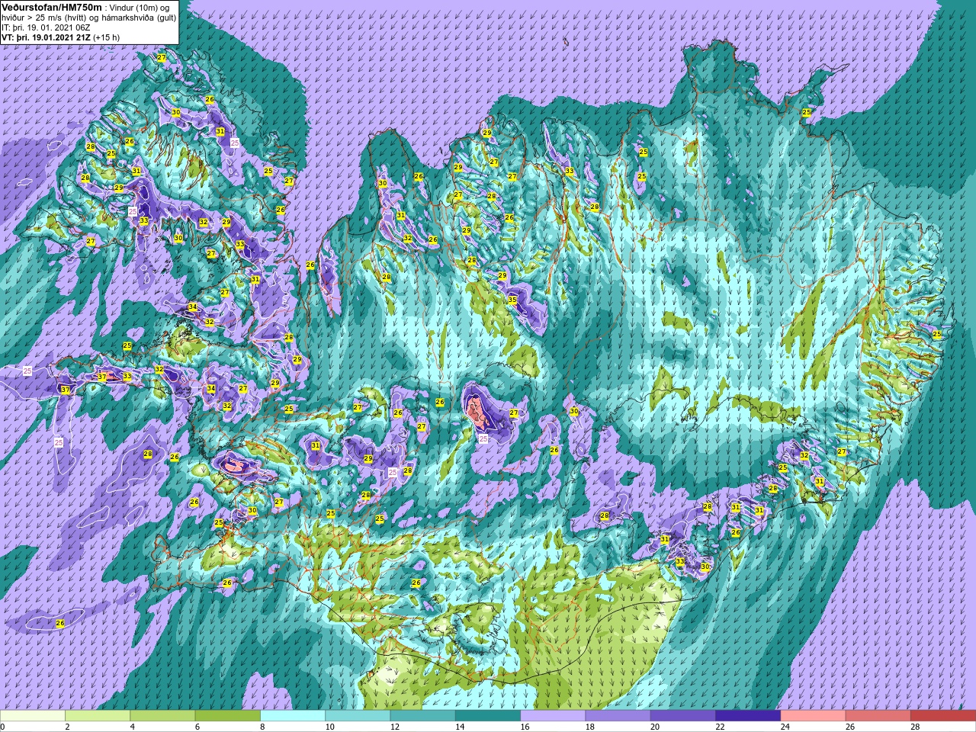Screen dimensions: 976x732
Task: Click the 0–2 m/s pale yellow legend swatch
Action: [33, 716]
